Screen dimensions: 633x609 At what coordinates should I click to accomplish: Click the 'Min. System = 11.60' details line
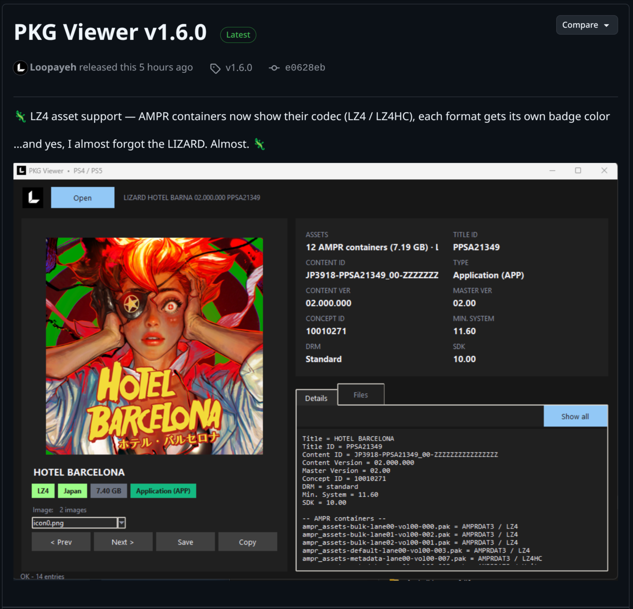click(340, 495)
